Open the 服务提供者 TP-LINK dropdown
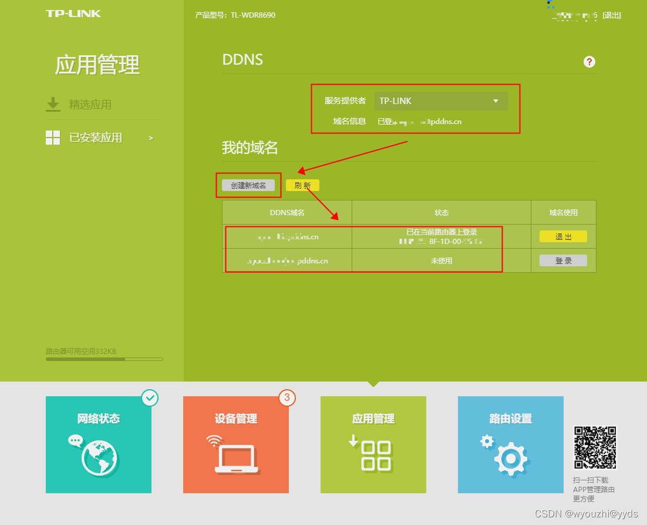647x525 pixels. click(x=441, y=101)
